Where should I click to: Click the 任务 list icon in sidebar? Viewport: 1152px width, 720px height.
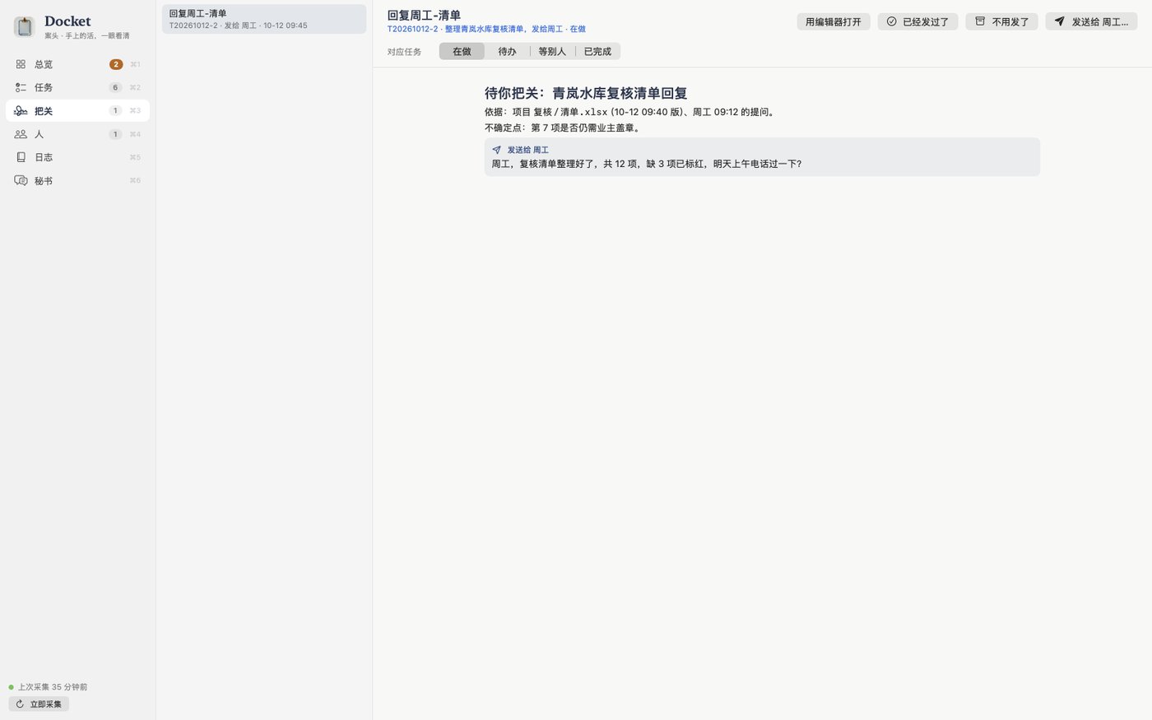[x=21, y=87]
